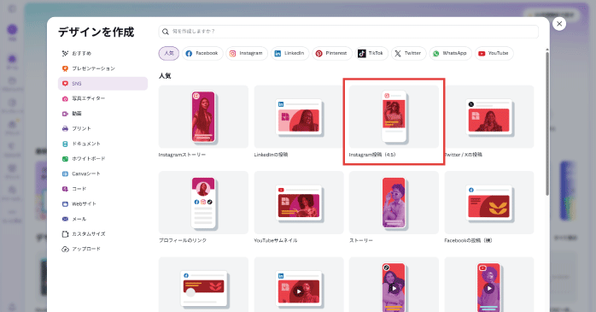Filter by WhatsApp chip
596x312 pixels.
tap(451, 53)
